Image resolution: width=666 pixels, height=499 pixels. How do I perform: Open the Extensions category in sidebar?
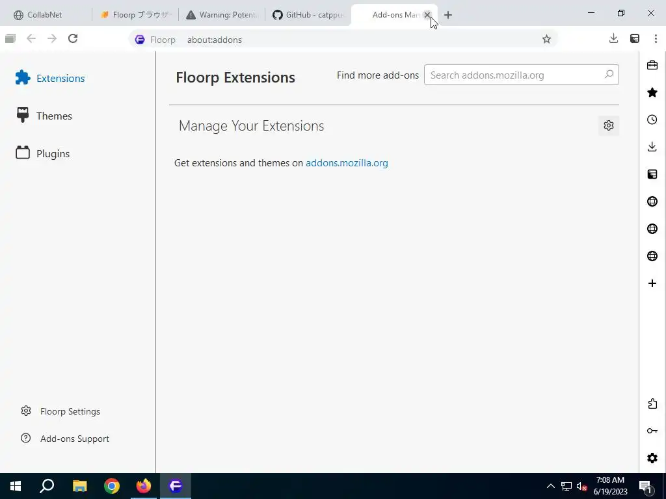50,78
